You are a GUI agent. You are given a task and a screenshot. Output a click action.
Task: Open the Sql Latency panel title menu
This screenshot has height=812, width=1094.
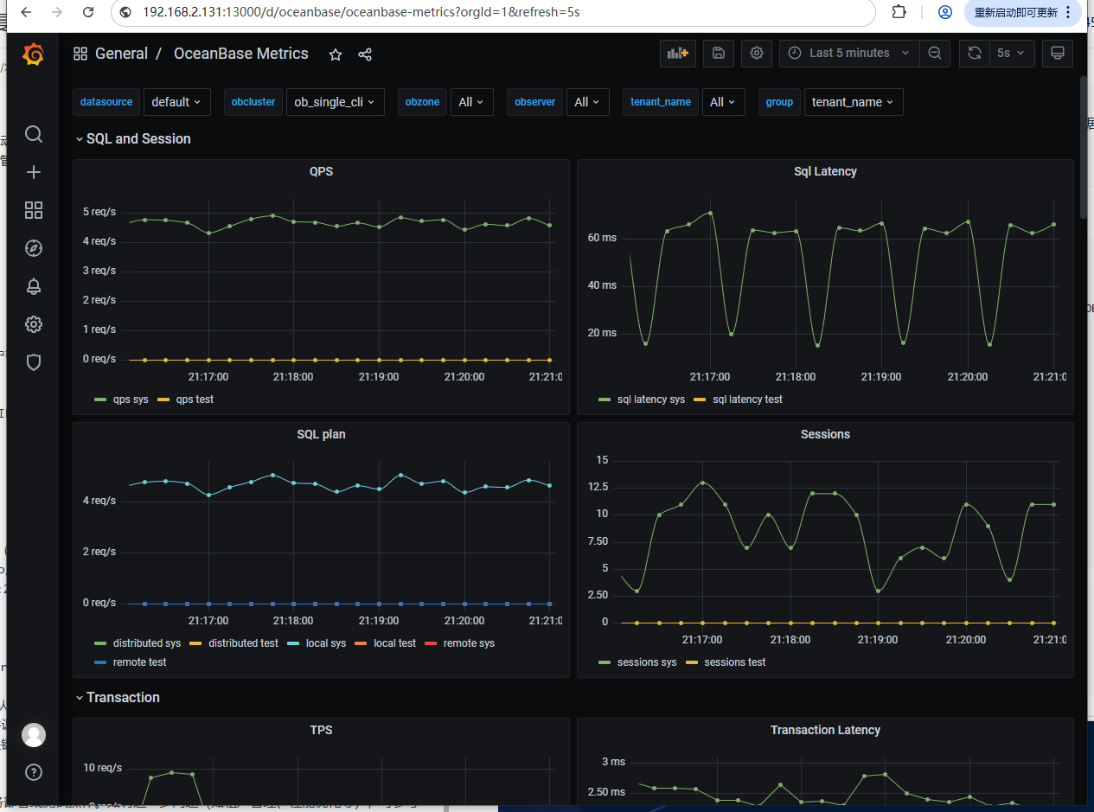tap(825, 171)
